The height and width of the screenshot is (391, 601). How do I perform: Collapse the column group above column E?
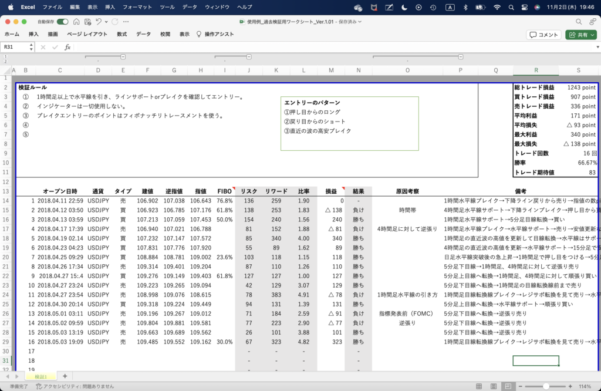coord(123,56)
